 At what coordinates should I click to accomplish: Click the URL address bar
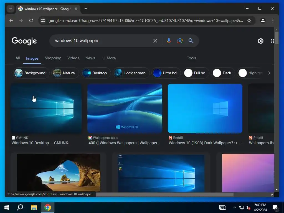(146, 21)
